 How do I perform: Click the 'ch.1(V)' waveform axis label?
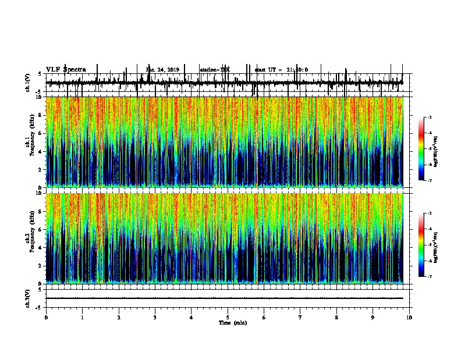(28, 83)
